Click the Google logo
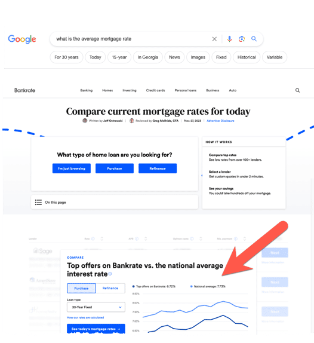The height and width of the screenshot is (343, 314). (x=22, y=39)
